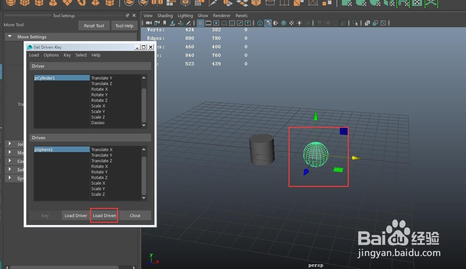Click the Driver attribute list scroll-up arrow
This screenshot has height=269, width=466.
(x=144, y=78)
